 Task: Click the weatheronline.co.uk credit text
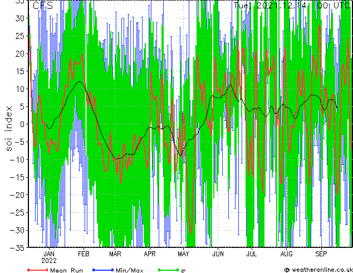[x=322, y=270]
